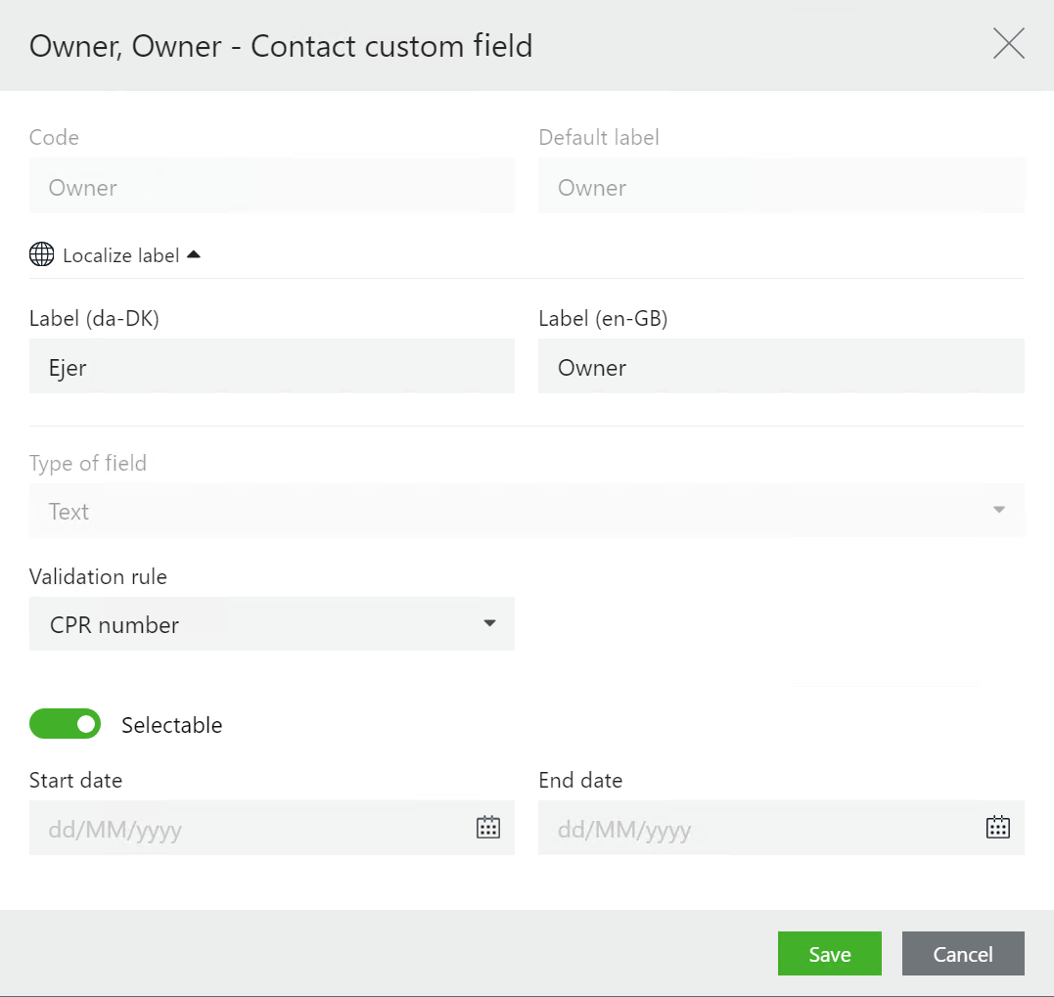Click the globe icon beside Localize label
The image size is (1054, 997).
coord(42,255)
